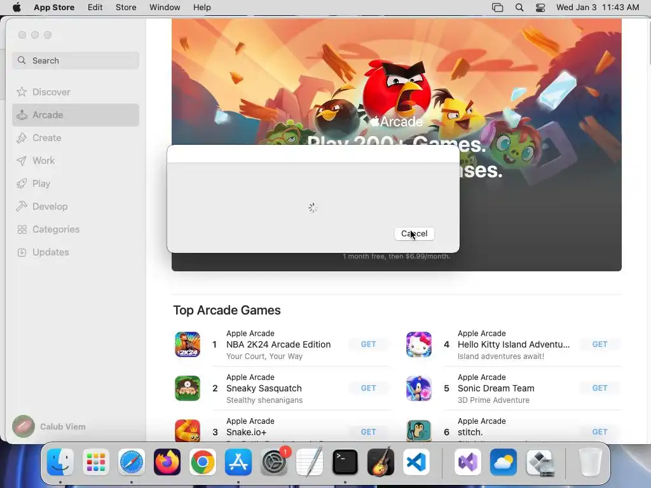Click the 'NBA 2K24 Arcade Edition' title text
651x488 pixels.
point(278,344)
